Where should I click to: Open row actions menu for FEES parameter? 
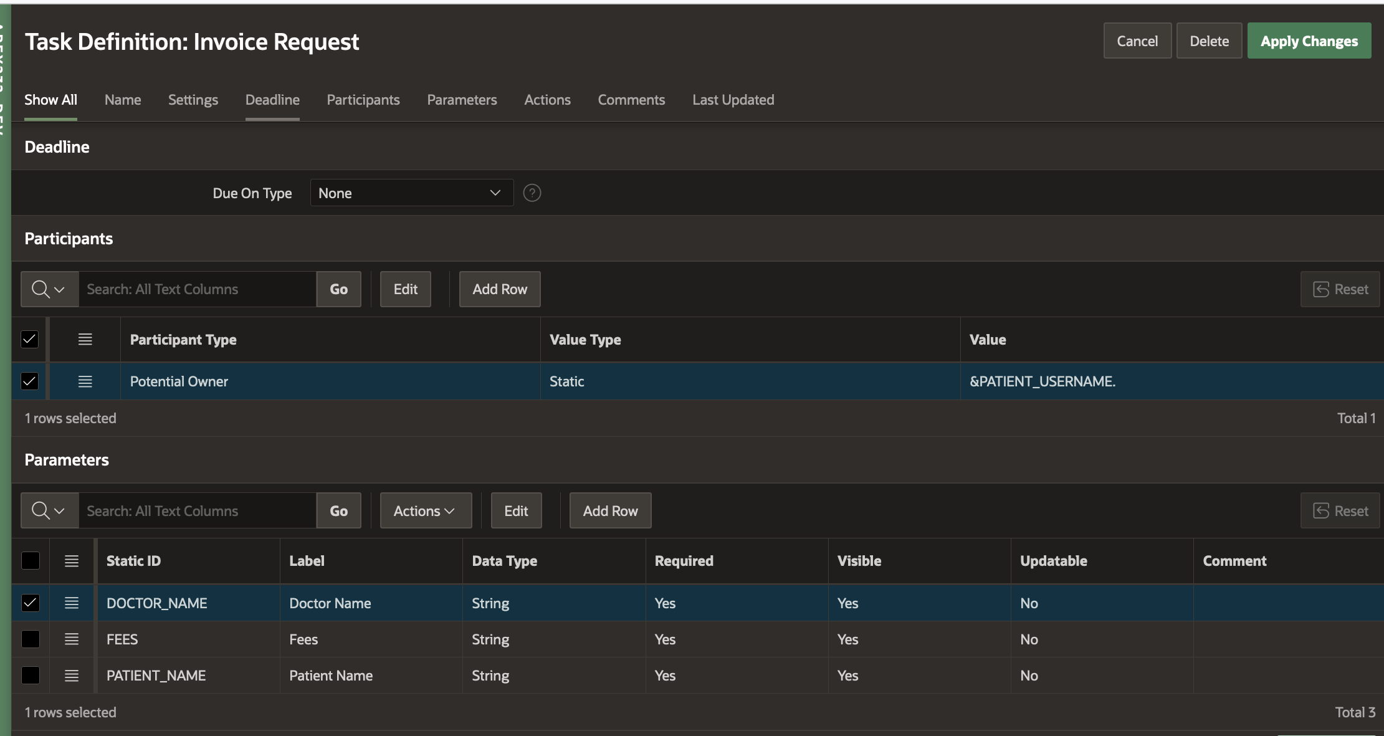click(72, 639)
